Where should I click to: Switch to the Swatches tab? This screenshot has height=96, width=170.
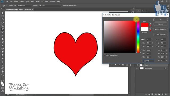tap(145, 11)
